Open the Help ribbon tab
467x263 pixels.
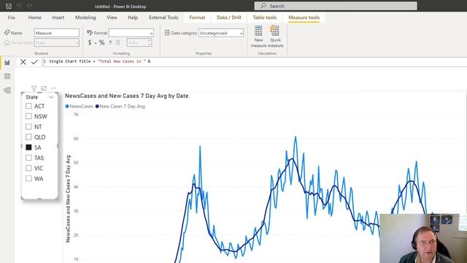tap(133, 18)
